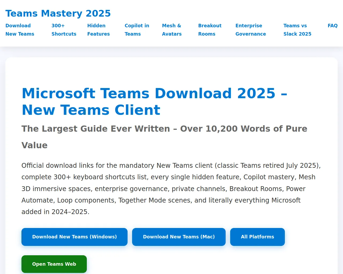Click the intro paragraph about official download links
Viewport: 343px width, 274px height.
tap(171, 189)
